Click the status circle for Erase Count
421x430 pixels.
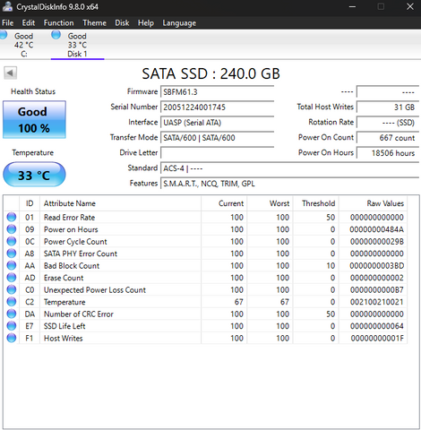point(12,278)
